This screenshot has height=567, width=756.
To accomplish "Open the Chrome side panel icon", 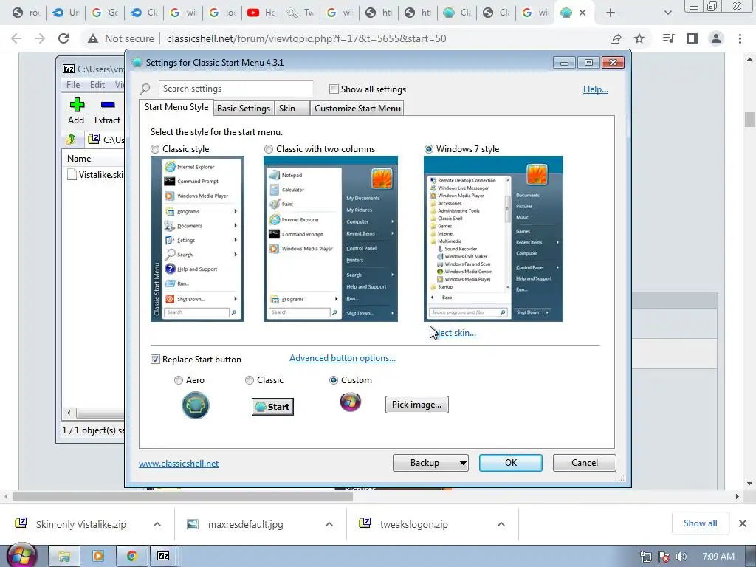I will coord(693,38).
